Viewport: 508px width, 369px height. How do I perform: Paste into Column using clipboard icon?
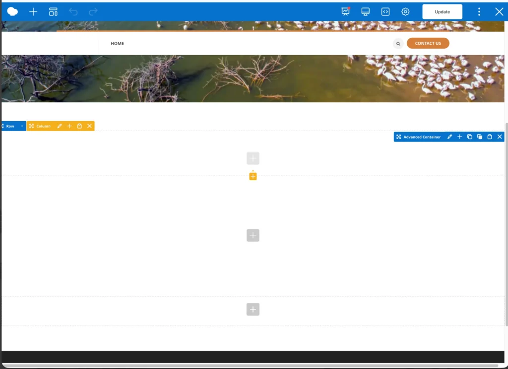[79, 126]
